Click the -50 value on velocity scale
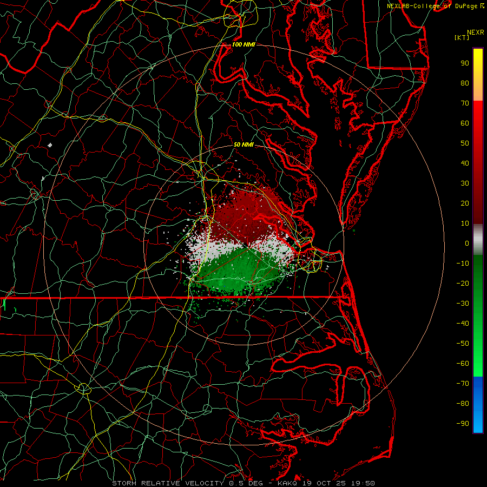 tap(463, 344)
